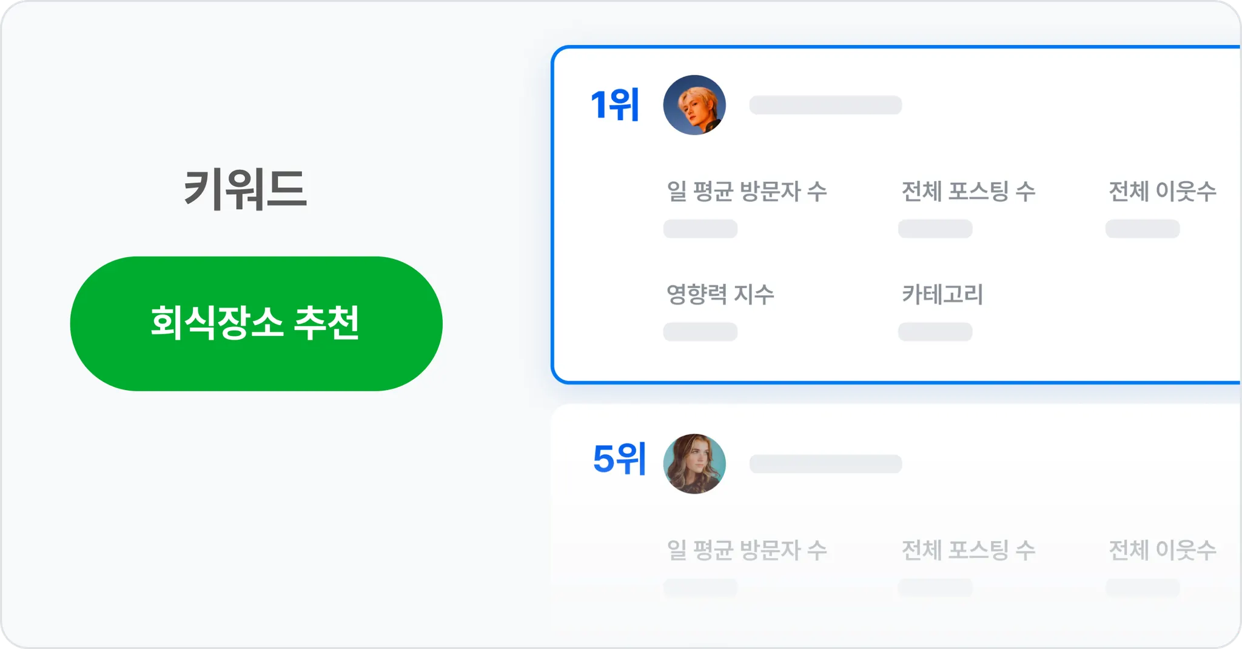1242x649 pixels.
Task: Click the name placeholder next to 5위 avatar
Action: click(x=825, y=464)
